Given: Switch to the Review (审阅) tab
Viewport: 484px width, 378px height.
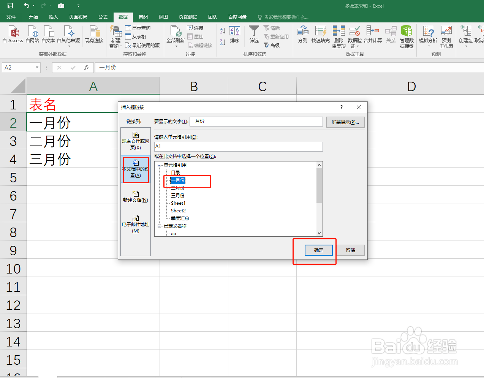Looking at the screenshot, I should (x=143, y=17).
